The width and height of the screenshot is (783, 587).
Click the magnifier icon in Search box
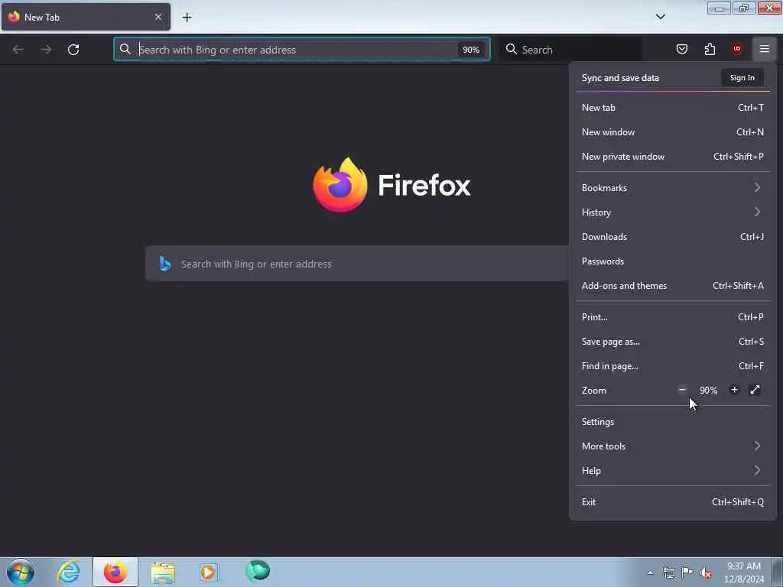(x=512, y=49)
